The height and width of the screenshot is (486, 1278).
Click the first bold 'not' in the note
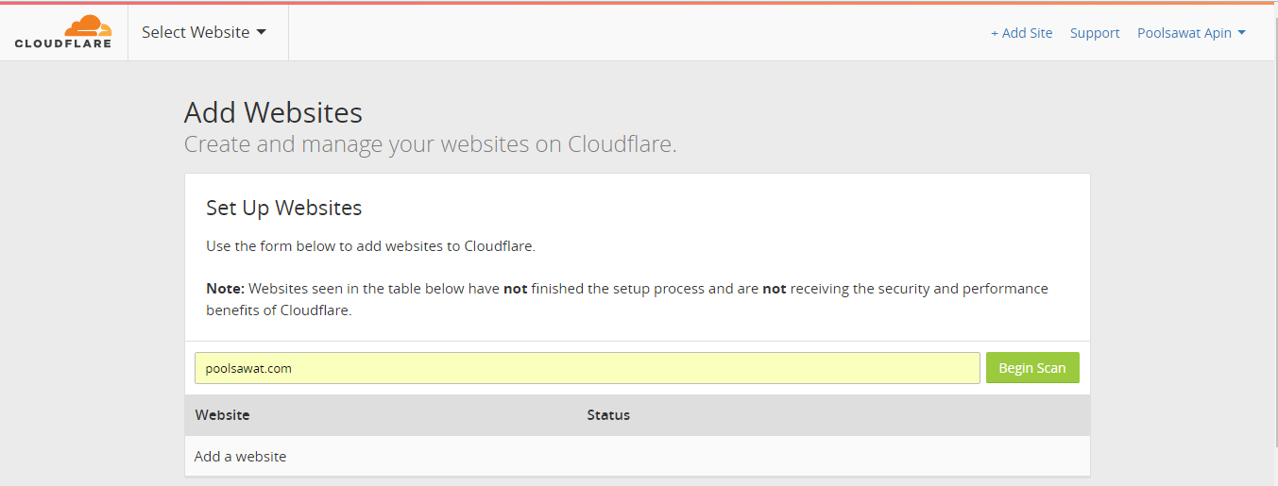point(515,289)
